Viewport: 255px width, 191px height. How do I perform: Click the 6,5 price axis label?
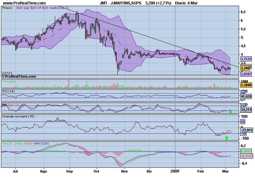(x=243, y=12)
